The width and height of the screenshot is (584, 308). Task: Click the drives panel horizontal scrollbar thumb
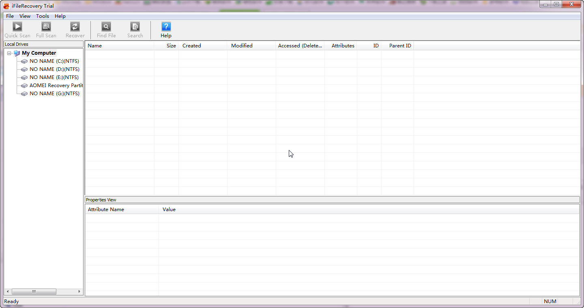[34, 291]
